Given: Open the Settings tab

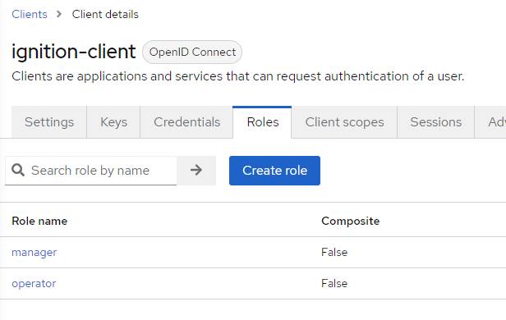Looking at the screenshot, I should click(x=49, y=122).
